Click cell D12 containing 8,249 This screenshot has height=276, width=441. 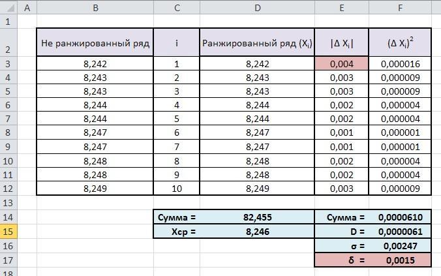point(257,188)
